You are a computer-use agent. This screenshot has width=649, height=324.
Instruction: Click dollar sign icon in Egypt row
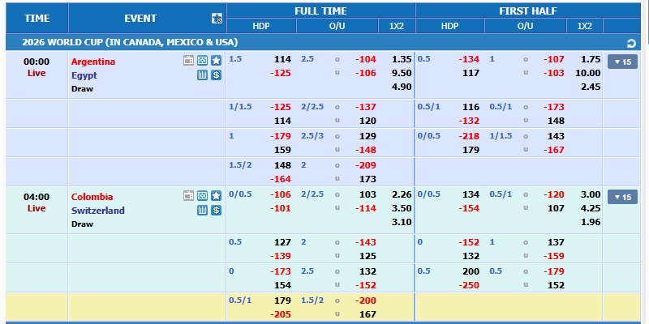coord(216,75)
